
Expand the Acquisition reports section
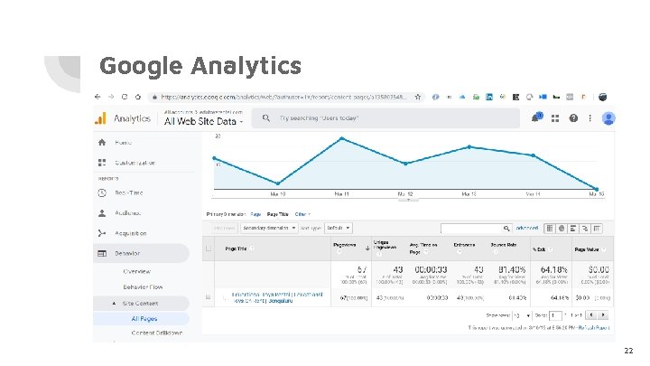coord(131,233)
